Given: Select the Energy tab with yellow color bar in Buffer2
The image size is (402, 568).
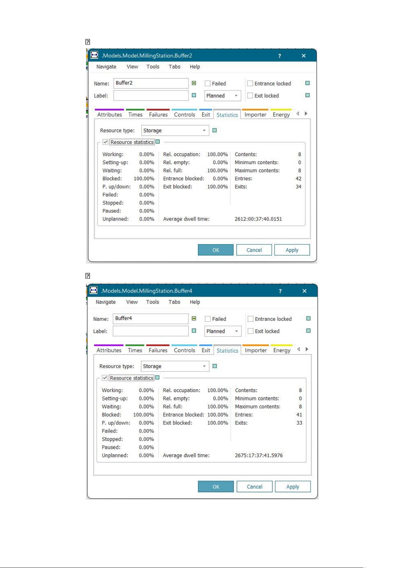Looking at the screenshot, I should tap(281, 115).
